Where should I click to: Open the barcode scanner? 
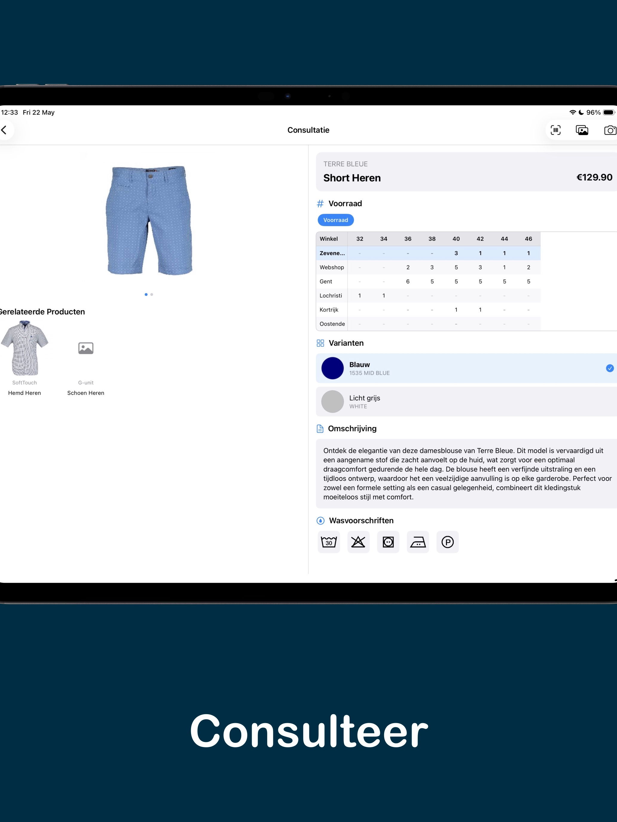[556, 130]
